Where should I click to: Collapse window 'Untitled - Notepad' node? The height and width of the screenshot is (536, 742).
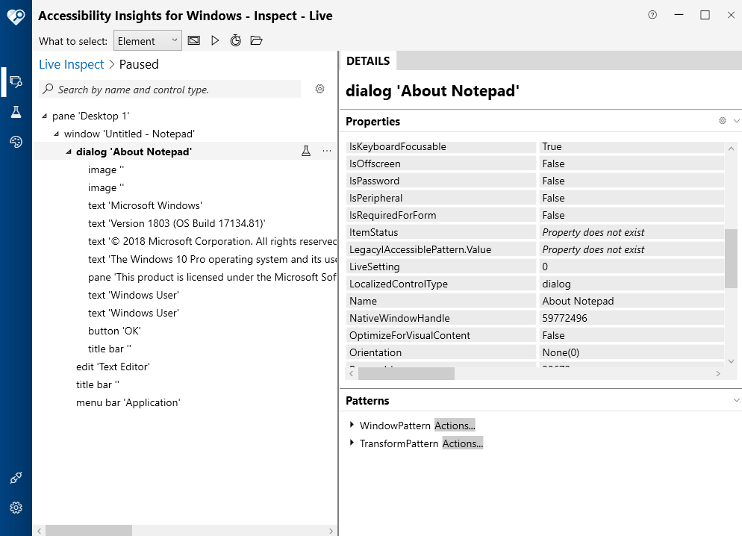pos(57,134)
